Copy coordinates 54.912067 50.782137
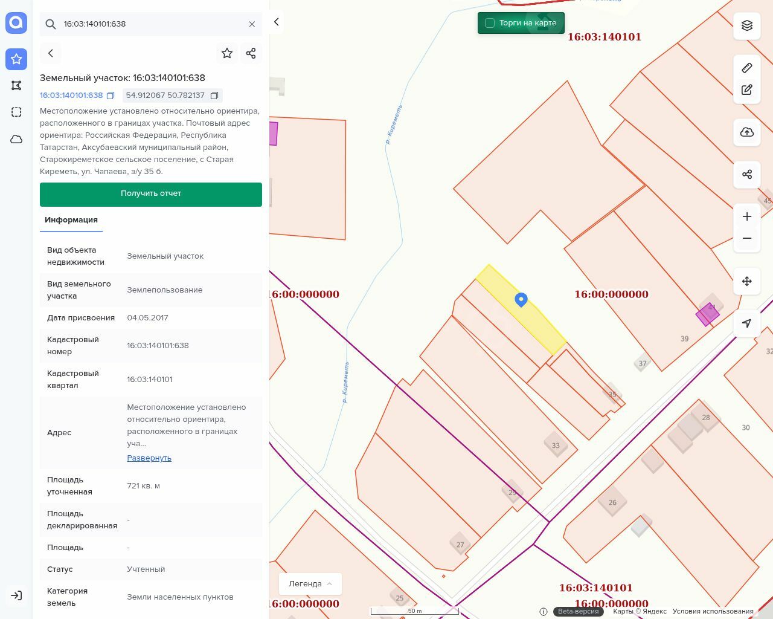This screenshot has height=619, width=773. [x=214, y=96]
